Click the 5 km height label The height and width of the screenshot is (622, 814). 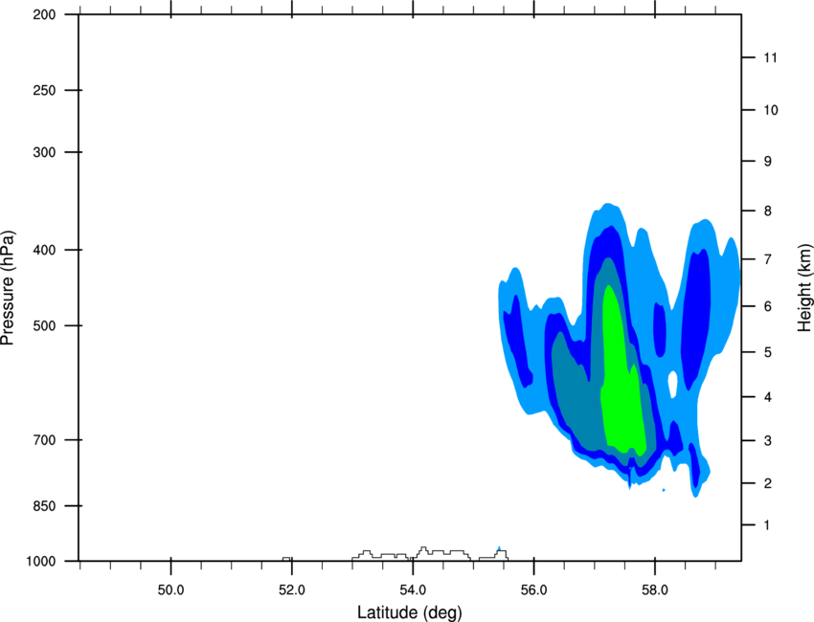point(768,353)
